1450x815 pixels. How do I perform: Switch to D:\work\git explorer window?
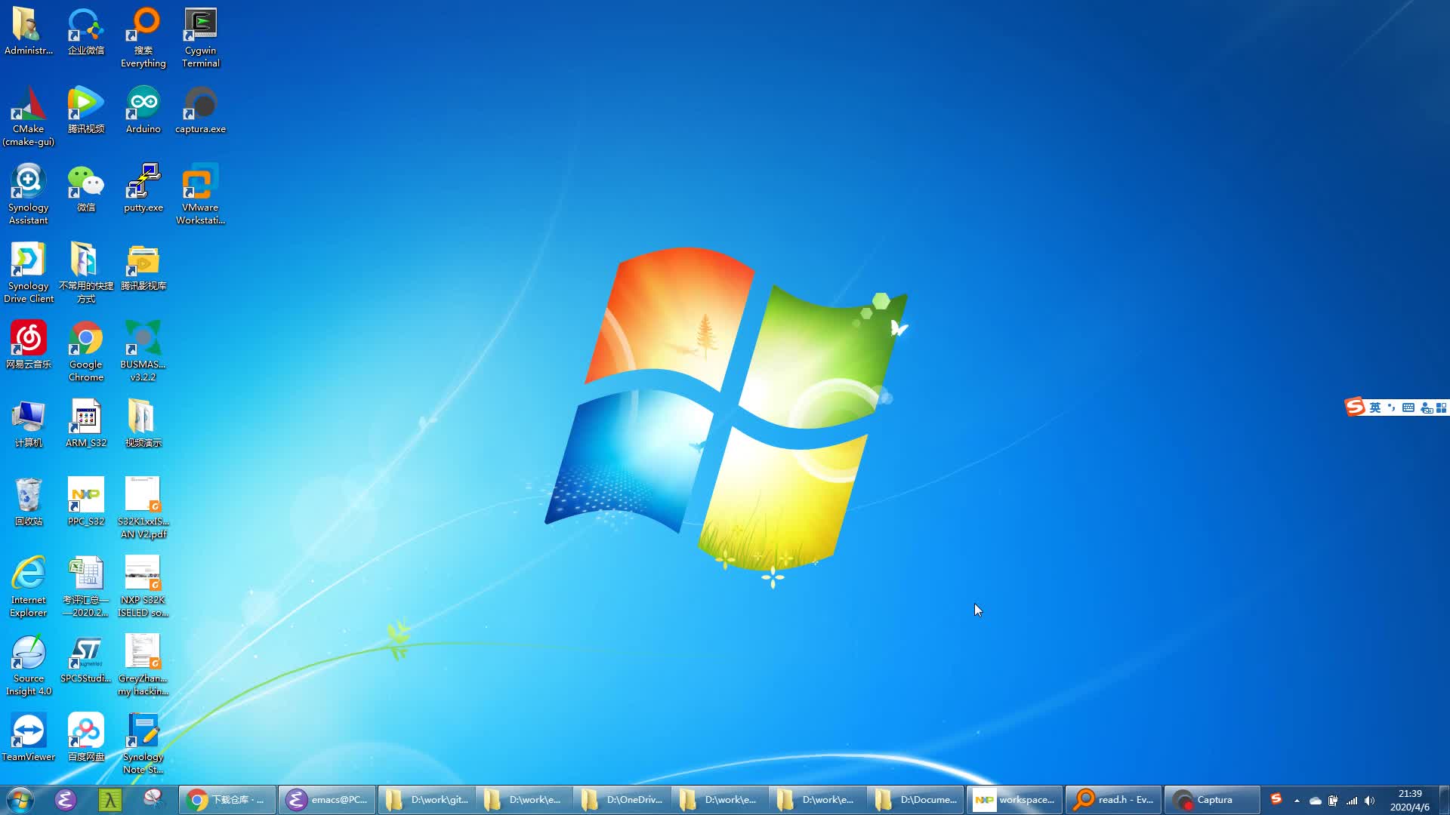click(x=427, y=800)
